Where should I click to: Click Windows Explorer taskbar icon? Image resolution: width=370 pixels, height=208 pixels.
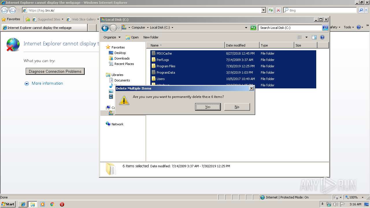pos(33,204)
